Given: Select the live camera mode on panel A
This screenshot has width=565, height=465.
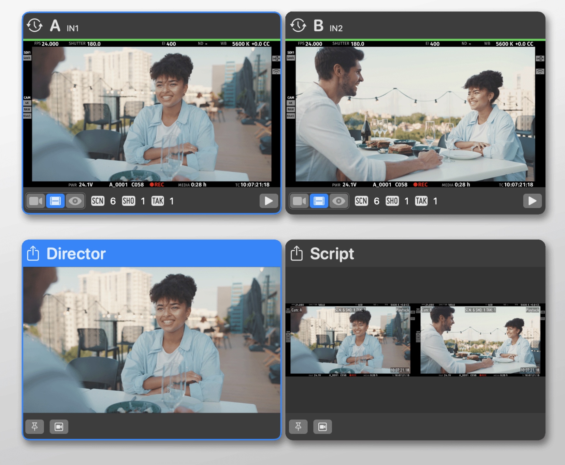Looking at the screenshot, I should 36,201.
